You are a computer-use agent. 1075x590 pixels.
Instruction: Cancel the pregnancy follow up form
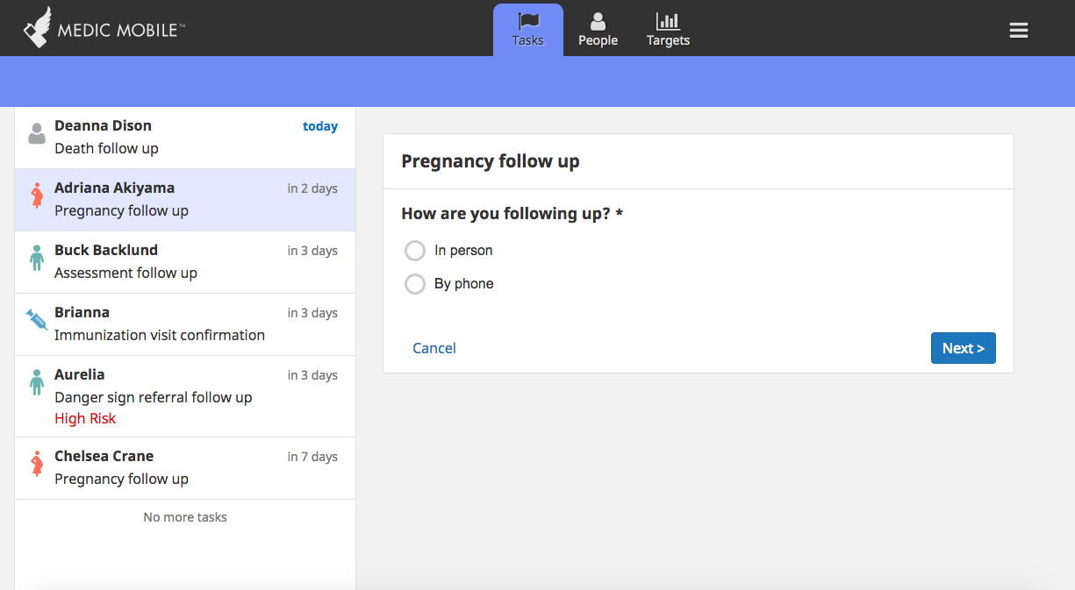[x=434, y=348]
